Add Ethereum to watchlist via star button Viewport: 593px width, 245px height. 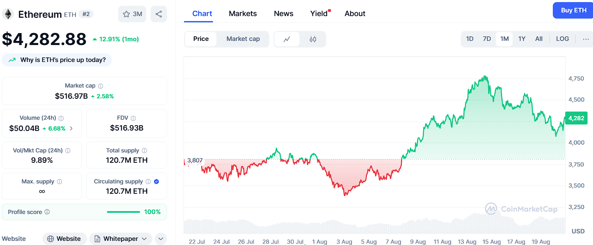tap(133, 14)
